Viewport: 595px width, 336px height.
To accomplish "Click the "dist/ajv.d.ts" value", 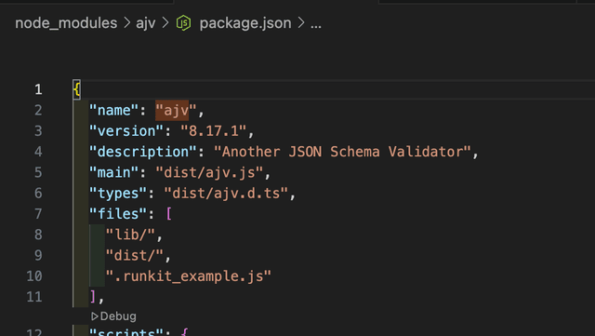I will coord(226,193).
